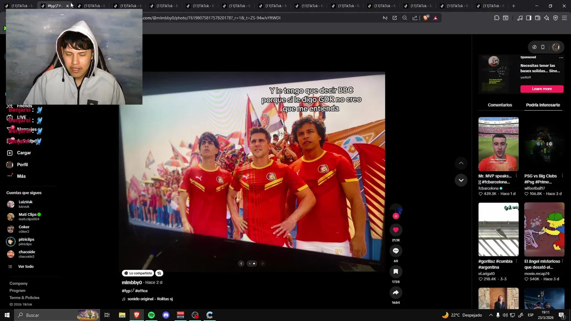571x321 pixels.
Task: Go to the previous video with the up chevron
Action: pos(461,163)
